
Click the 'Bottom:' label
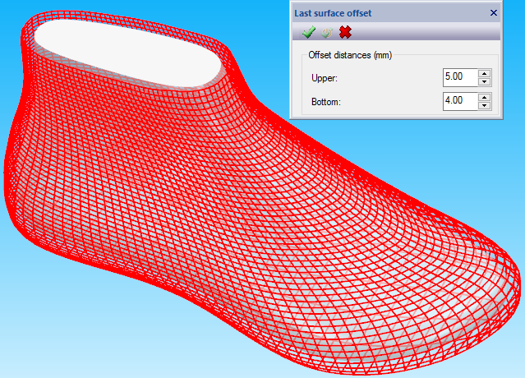pos(326,102)
